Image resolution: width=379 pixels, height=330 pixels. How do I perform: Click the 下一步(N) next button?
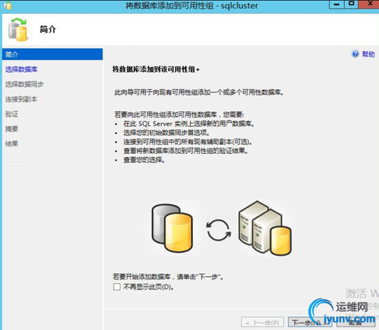[x=310, y=322]
